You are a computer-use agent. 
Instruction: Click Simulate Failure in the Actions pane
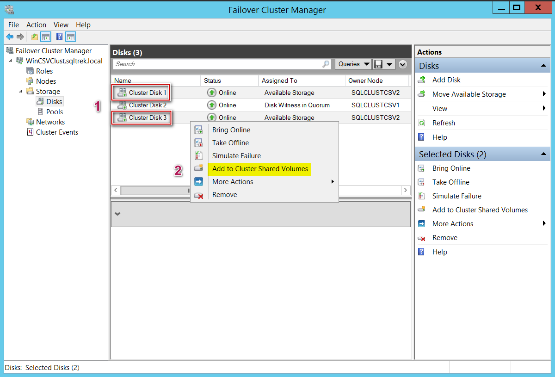456,196
